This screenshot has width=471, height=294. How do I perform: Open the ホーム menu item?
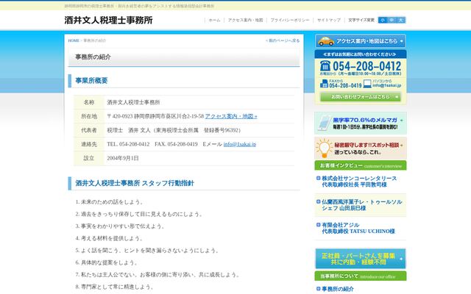point(214,20)
